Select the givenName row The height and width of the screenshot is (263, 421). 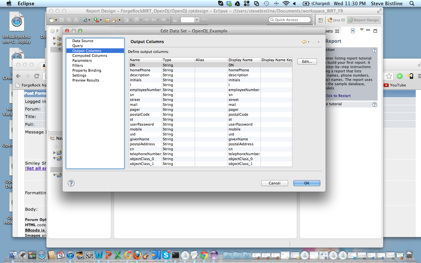pos(210,139)
